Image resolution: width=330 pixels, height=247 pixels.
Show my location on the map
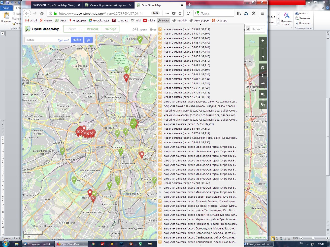tap(263, 57)
